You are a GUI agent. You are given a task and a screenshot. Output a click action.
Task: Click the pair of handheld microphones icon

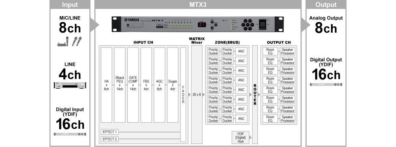pyautogui.click(x=77, y=41)
